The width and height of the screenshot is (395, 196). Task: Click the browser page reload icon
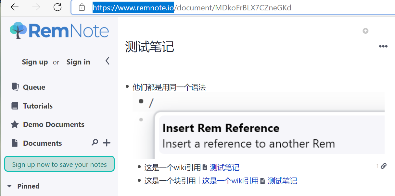(57, 7)
